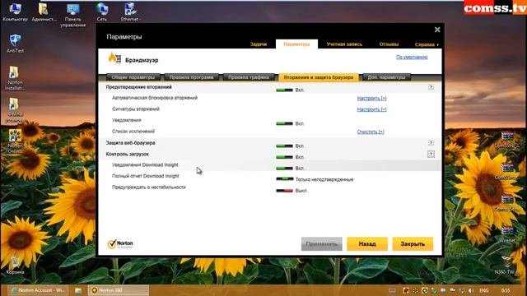
Task: Switch to the Задачи tab
Action: tap(259, 44)
